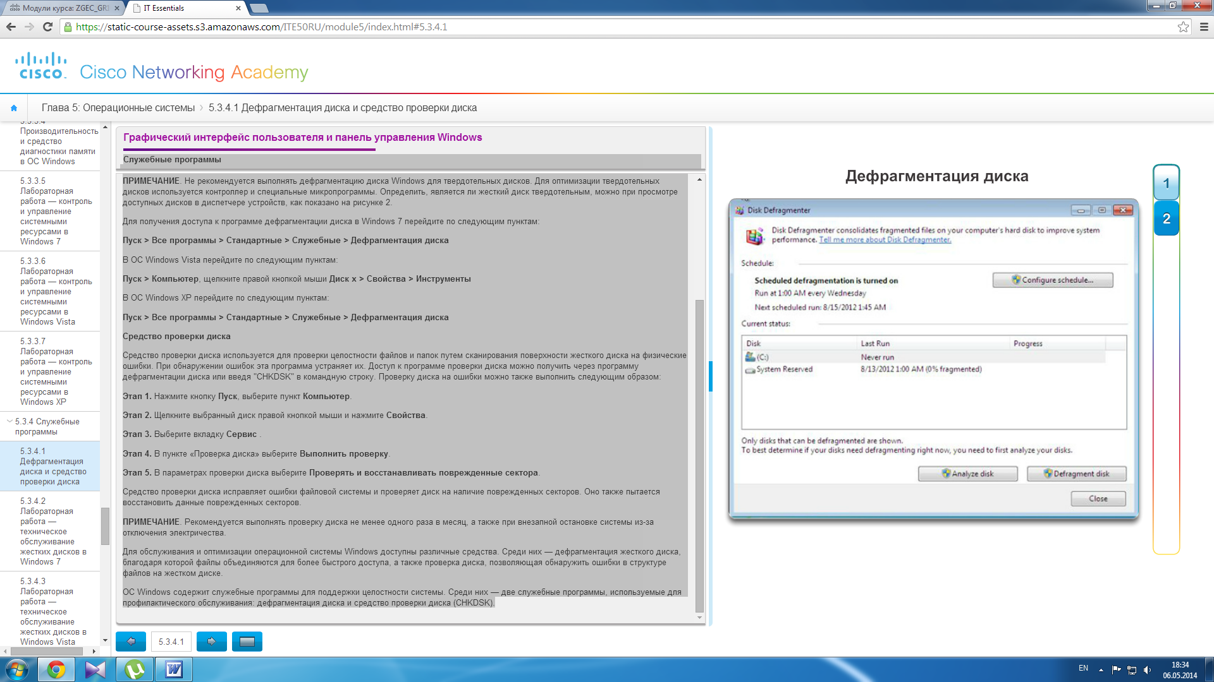The width and height of the screenshot is (1214, 682).
Task: Show hidden tray icons arrow
Action: [1101, 670]
